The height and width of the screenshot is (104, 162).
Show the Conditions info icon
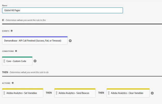16,51
